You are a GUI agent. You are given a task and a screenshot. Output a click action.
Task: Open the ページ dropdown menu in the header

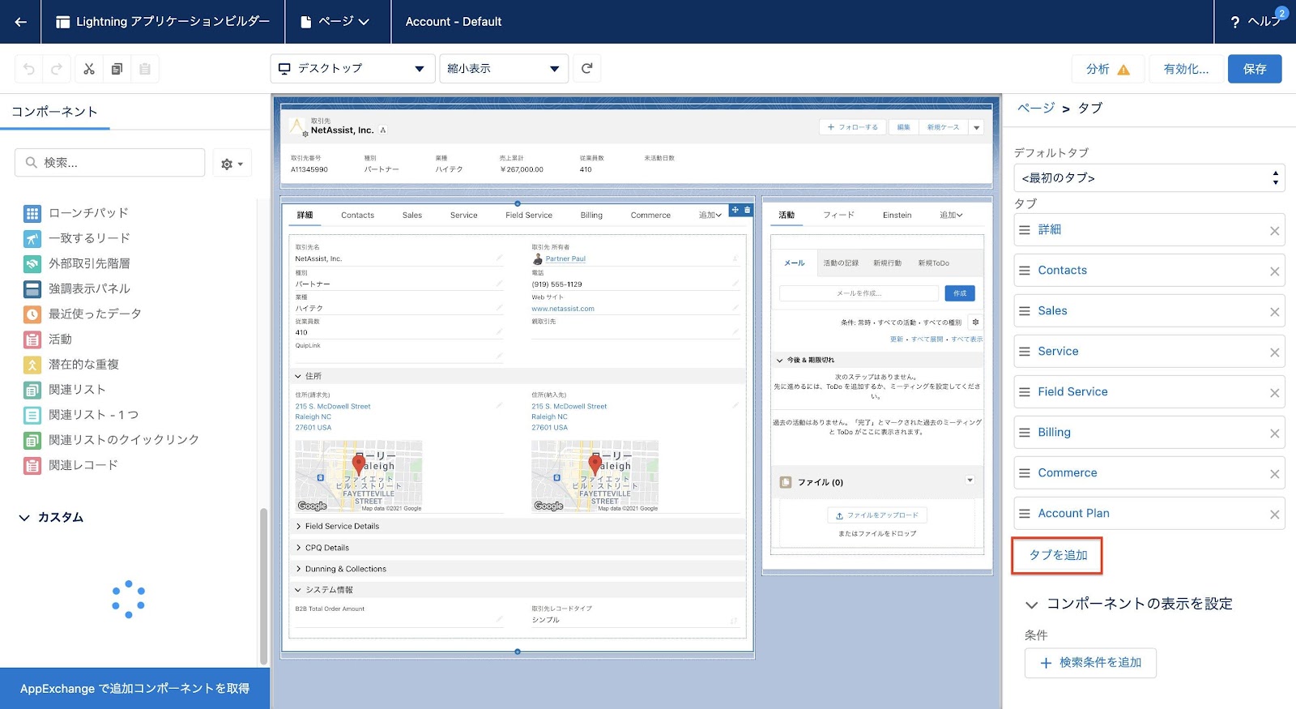pos(335,22)
